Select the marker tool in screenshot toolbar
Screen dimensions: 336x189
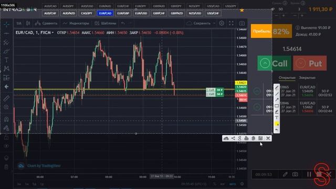[277, 112]
